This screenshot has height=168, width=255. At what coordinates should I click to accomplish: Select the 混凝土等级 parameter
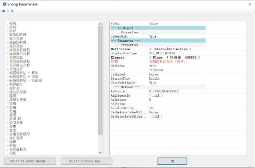click(18, 100)
